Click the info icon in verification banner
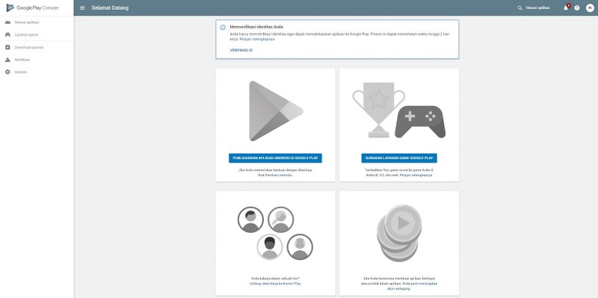This screenshot has width=598, height=298. [x=223, y=28]
